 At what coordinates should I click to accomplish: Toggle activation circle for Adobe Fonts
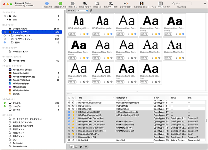pyautogui.click(x=5, y=60)
